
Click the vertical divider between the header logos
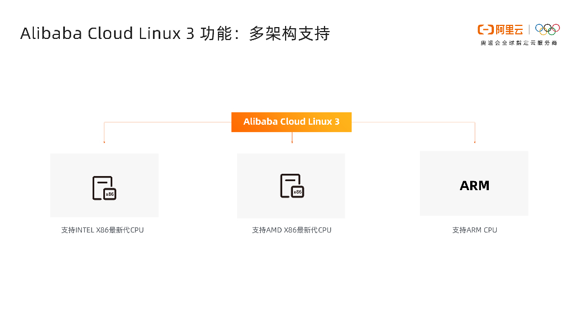point(529,29)
